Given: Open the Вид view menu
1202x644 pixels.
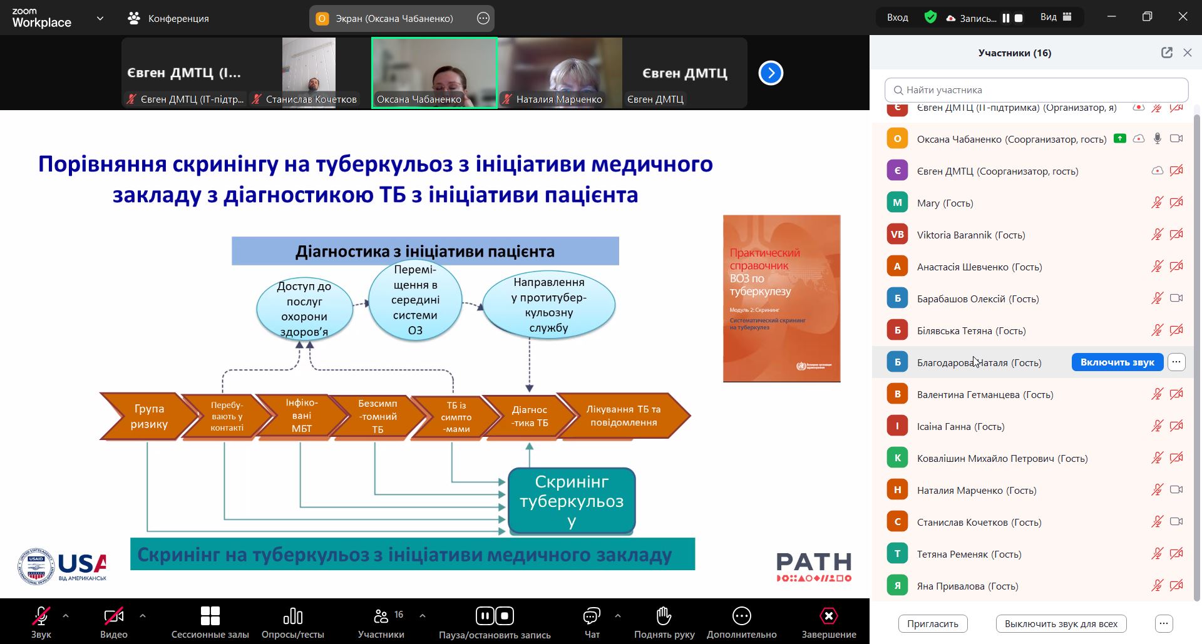Looking at the screenshot, I should pyautogui.click(x=1056, y=18).
